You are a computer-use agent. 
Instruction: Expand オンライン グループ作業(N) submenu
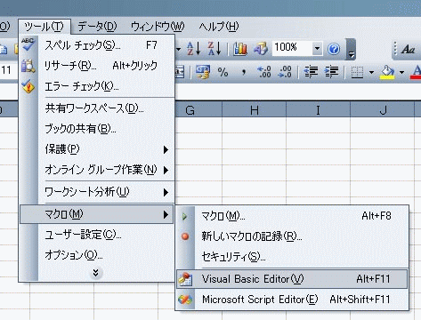[x=97, y=170]
